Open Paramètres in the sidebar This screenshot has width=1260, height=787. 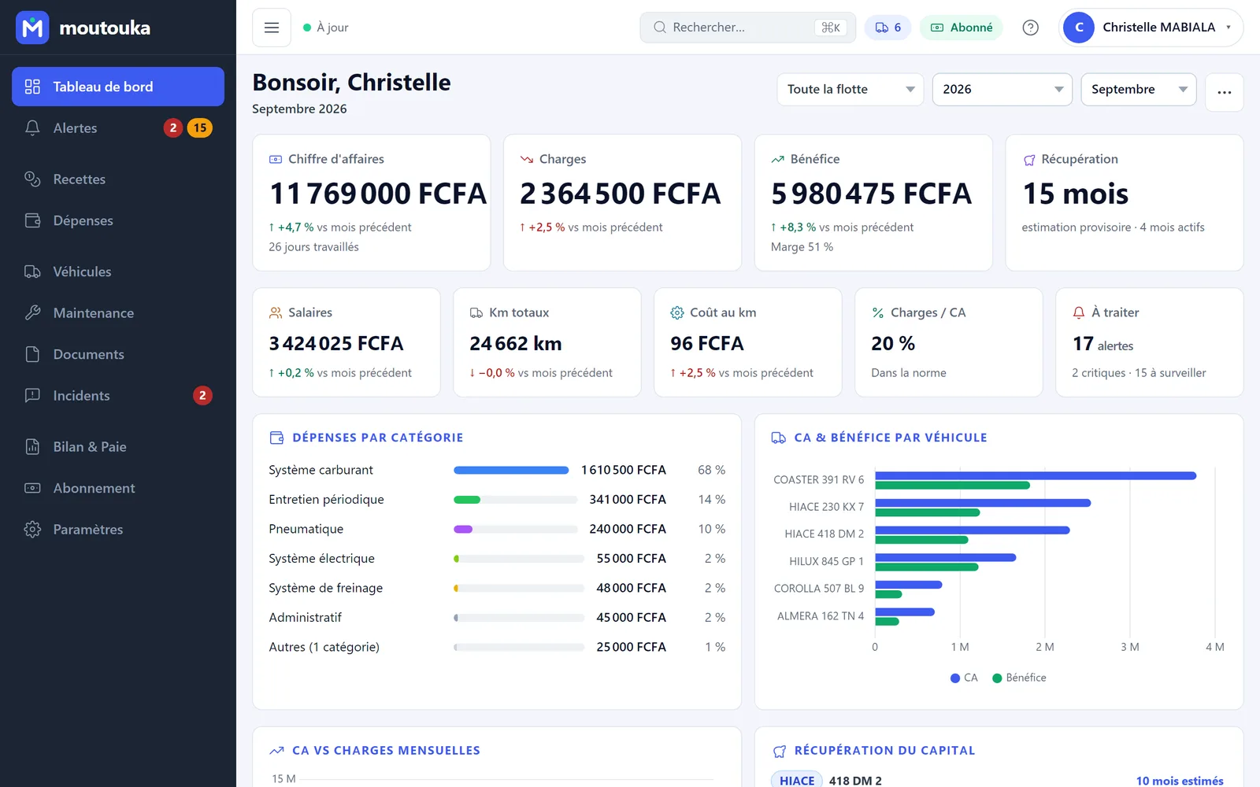pyautogui.click(x=118, y=530)
